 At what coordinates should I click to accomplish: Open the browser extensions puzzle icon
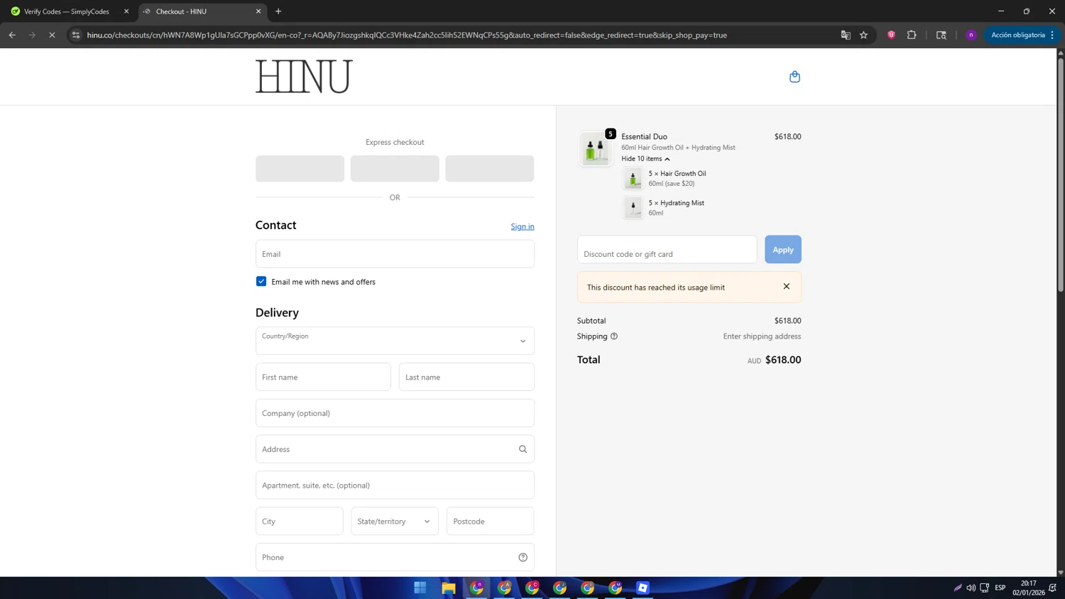coord(912,35)
